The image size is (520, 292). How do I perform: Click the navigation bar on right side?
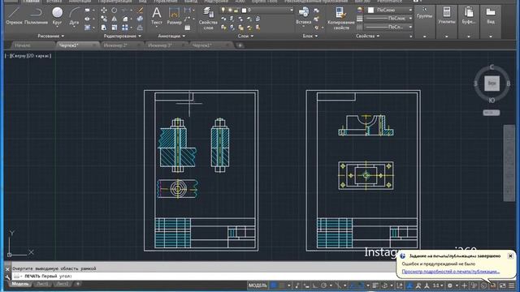pyautogui.click(x=509, y=163)
